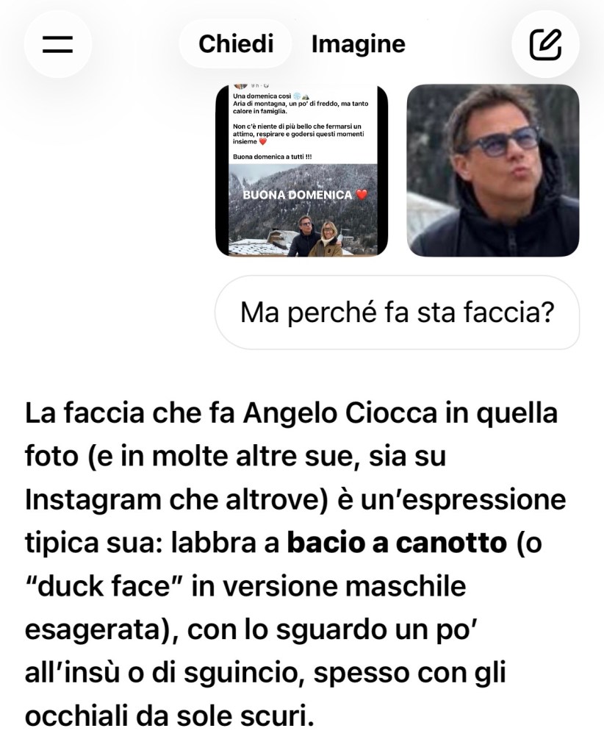
Task: Select the "Ma perché fa sta faccia?" message bubble
Action: click(x=398, y=312)
